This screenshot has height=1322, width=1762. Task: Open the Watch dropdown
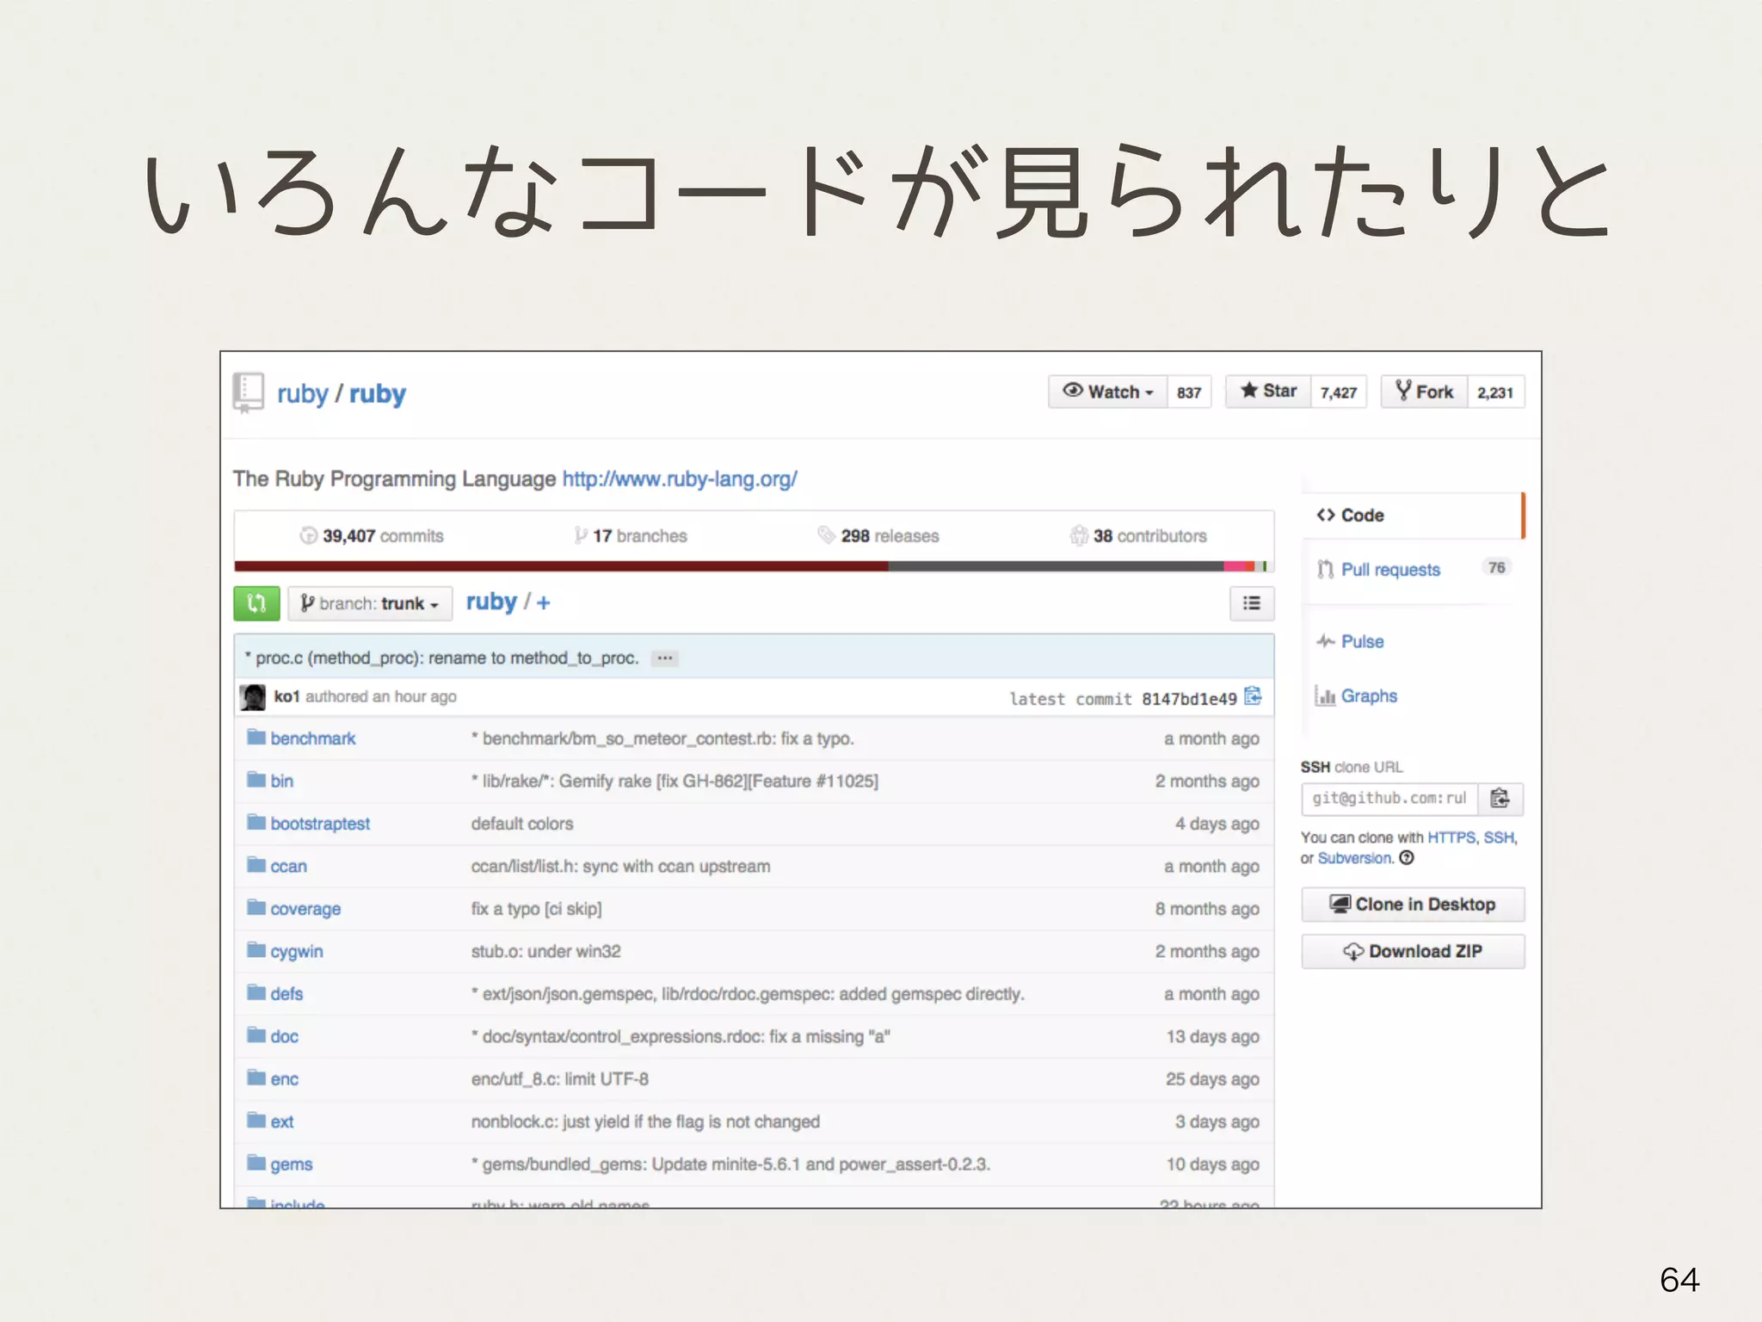pyautogui.click(x=1107, y=392)
